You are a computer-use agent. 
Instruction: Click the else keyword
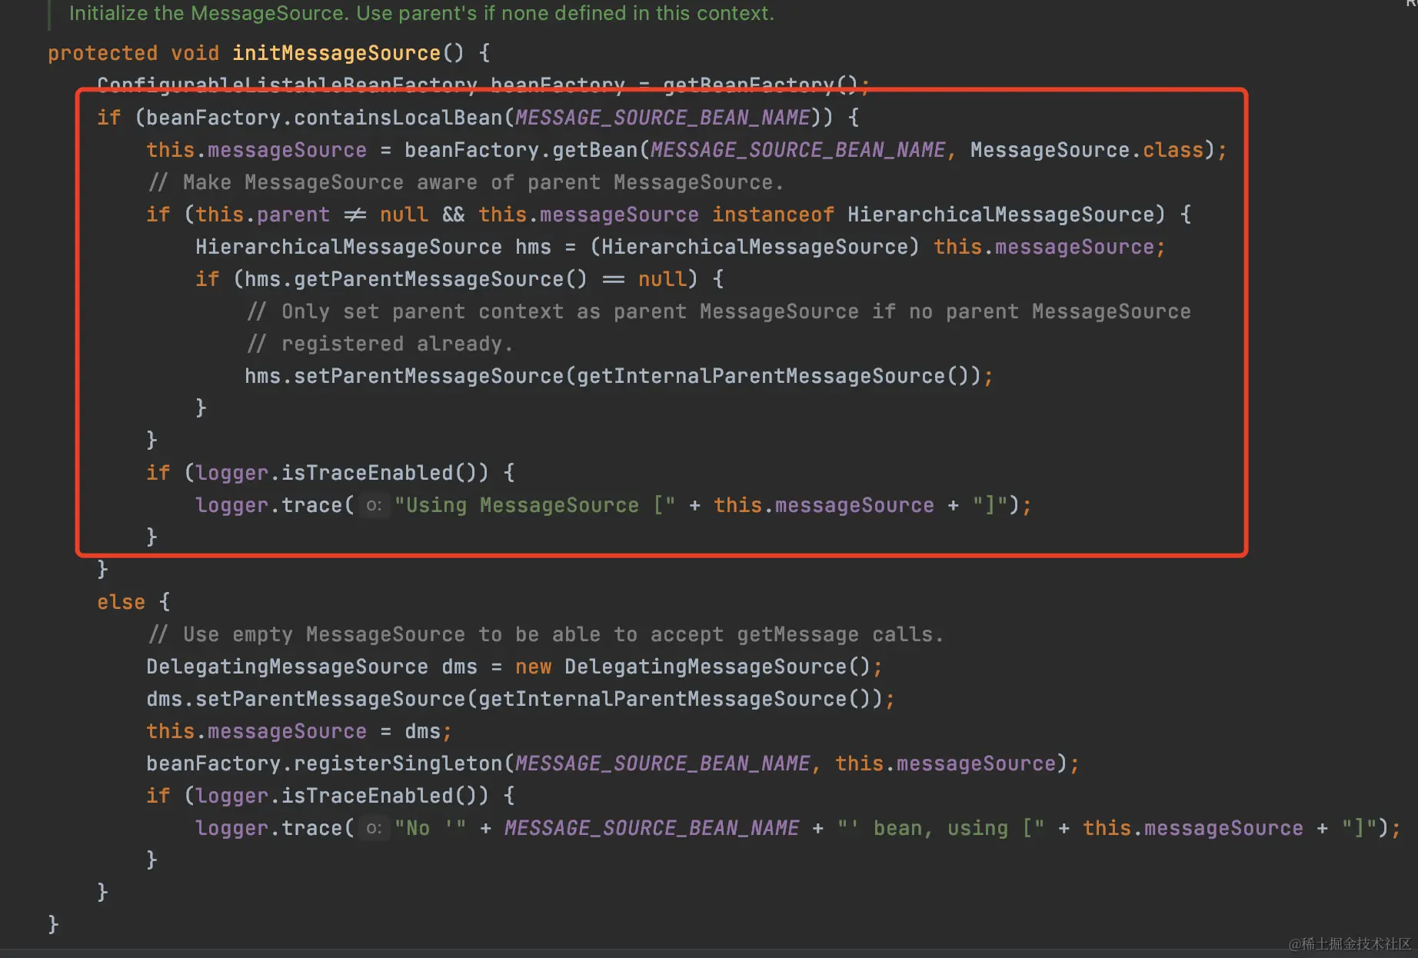coord(121,602)
